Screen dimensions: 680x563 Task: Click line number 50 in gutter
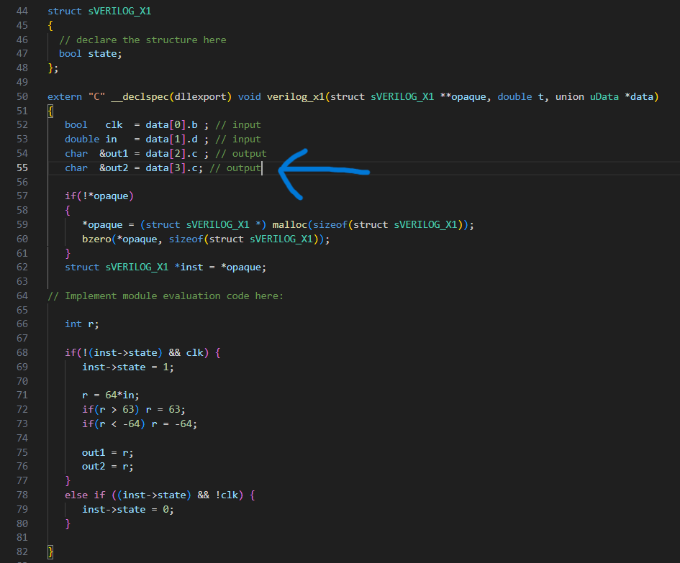(22, 96)
